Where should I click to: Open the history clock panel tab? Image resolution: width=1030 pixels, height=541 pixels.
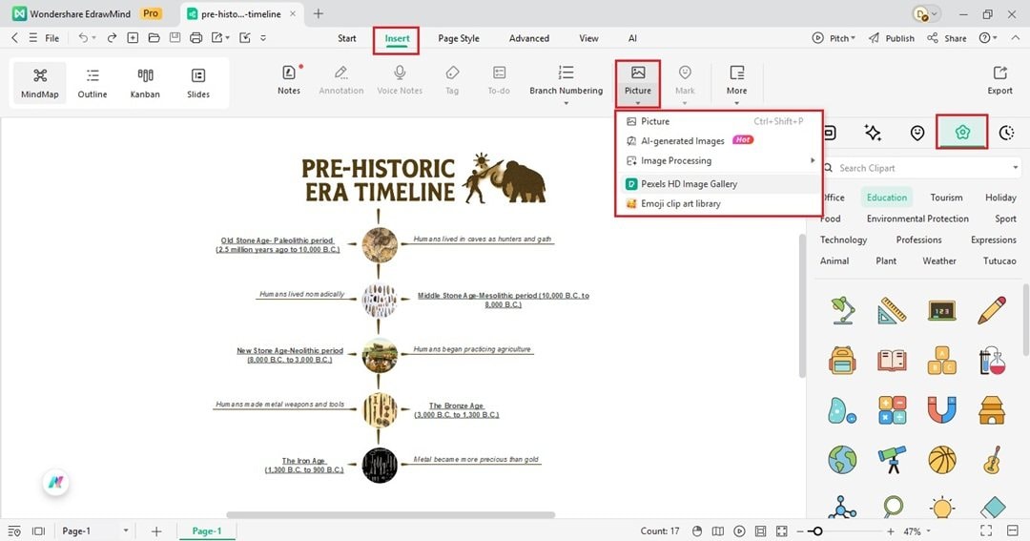1006,133
